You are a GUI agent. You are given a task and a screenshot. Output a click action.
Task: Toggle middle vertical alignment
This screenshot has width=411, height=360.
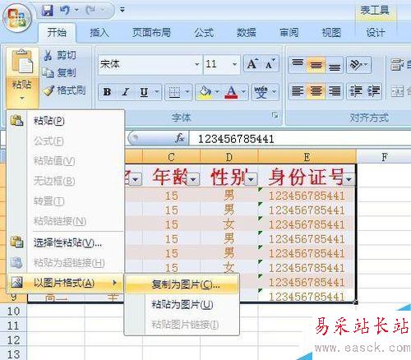tap(316, 65)
